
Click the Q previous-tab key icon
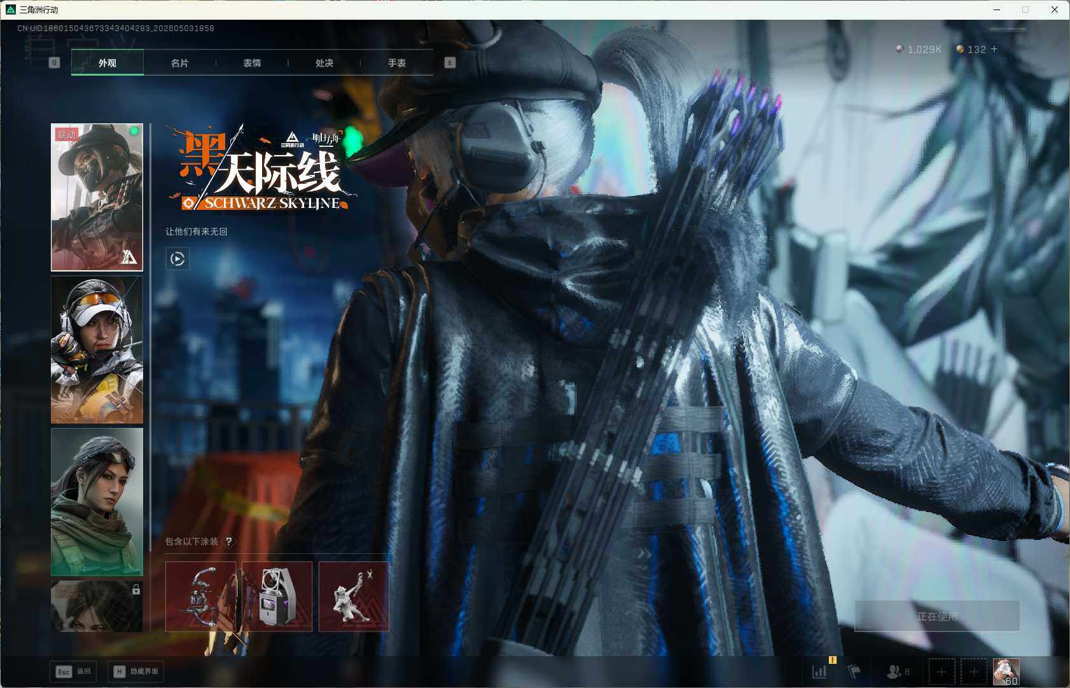coord(54,62)
